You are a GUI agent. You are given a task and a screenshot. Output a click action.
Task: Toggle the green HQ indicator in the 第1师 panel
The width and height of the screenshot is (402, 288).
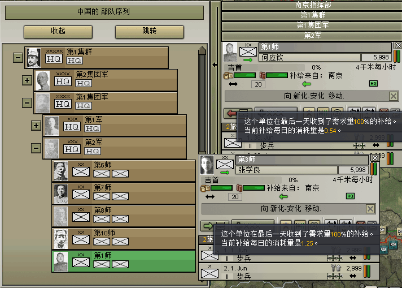pos(373,84)
